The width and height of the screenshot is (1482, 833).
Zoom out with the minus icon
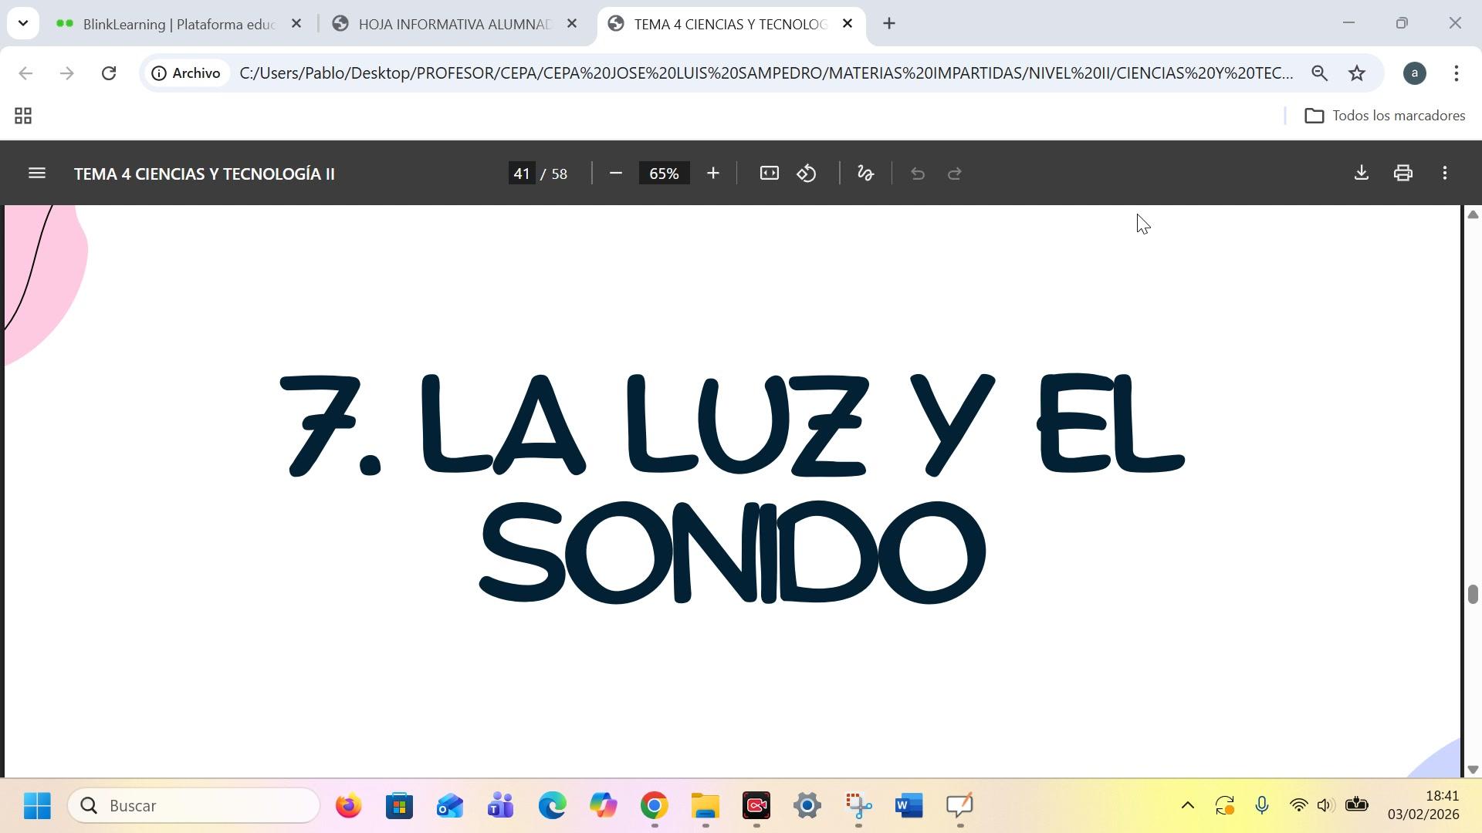615,174
